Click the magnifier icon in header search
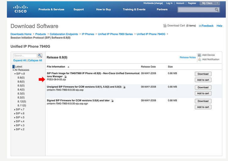Screen dimensions: 228x161 216,10
